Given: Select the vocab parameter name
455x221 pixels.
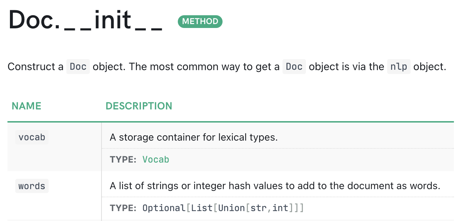Looking at the screenshot, I should pyautogui.click(x=32, y=137).
